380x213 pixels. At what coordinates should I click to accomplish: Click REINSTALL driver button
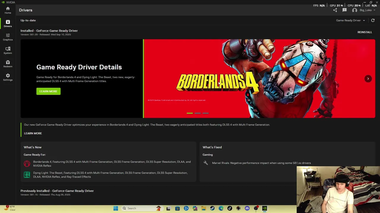[x=365, y=32]
